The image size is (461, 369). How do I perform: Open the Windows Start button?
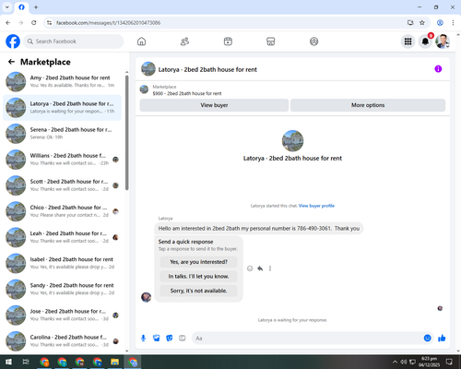click(8, 362)
